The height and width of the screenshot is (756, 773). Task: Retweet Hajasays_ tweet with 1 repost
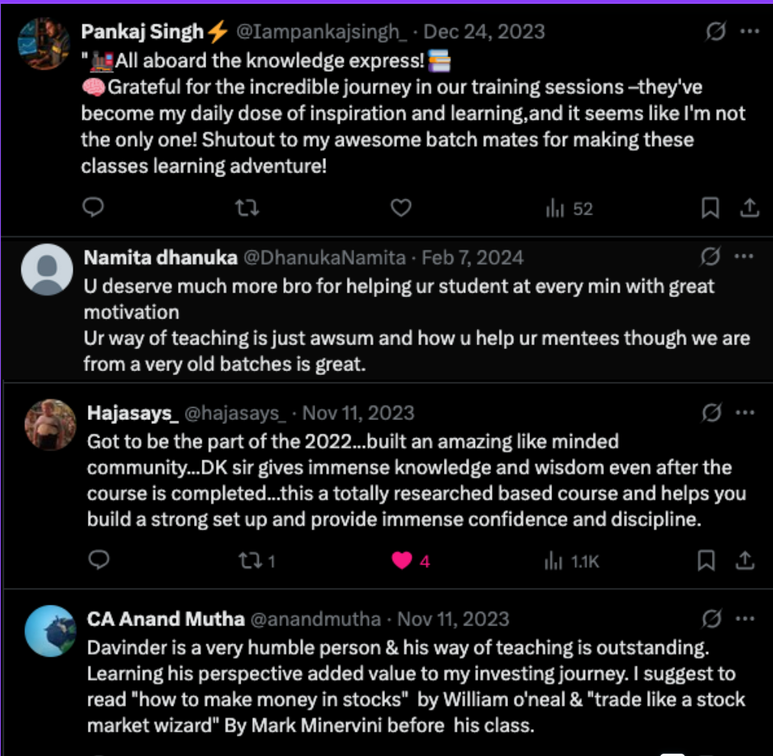point(255,561)
